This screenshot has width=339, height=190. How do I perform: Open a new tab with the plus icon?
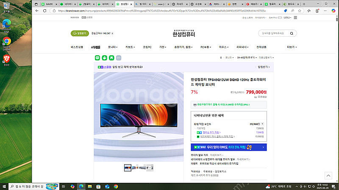coord(304,4)
